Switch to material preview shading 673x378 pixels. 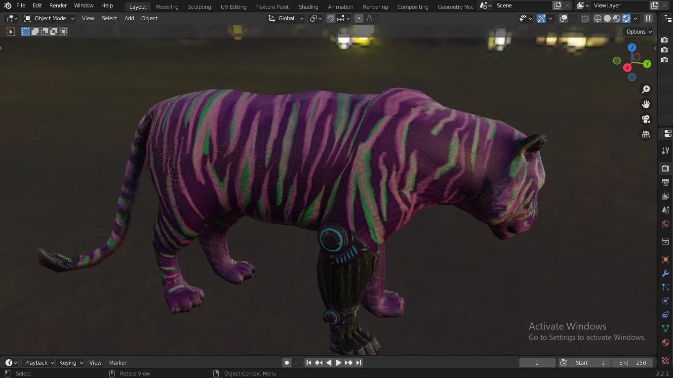pos(617,18)
